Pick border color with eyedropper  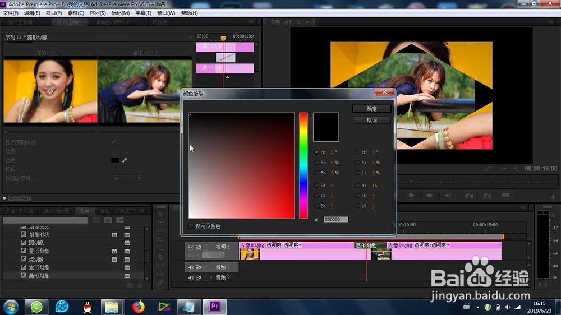(125, 160)
